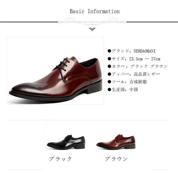178x178 pixels.
Task: Click the ブラック color label
Action: [x=60, y=159]
